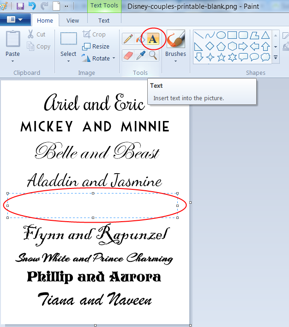Click inside the empty text box on canvas

[x=93, y=206]
